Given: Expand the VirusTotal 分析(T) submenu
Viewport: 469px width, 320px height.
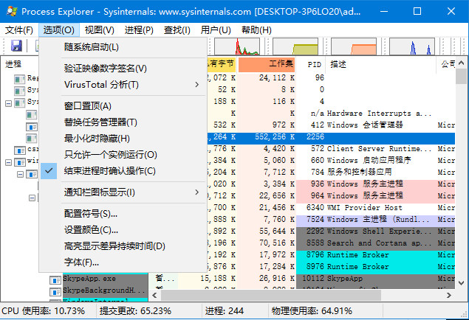Looking at the screenshot, I should pos(123,85).
